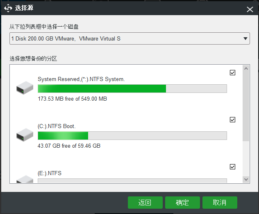Close the 选择源 dialog

250,9
